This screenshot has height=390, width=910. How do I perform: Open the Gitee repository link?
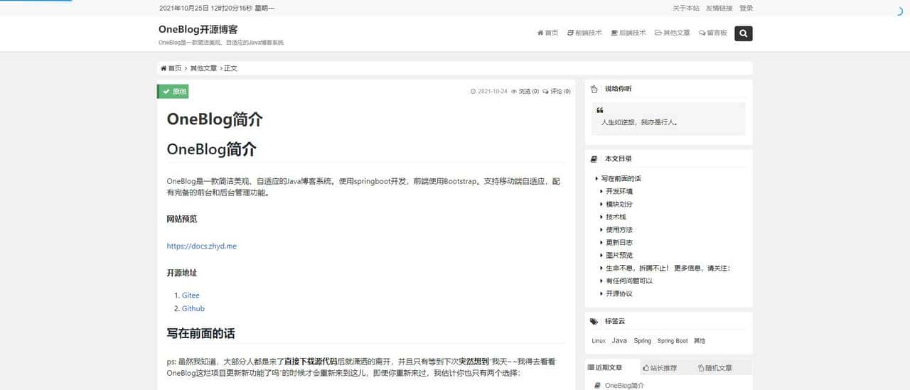tap(191, 296)
